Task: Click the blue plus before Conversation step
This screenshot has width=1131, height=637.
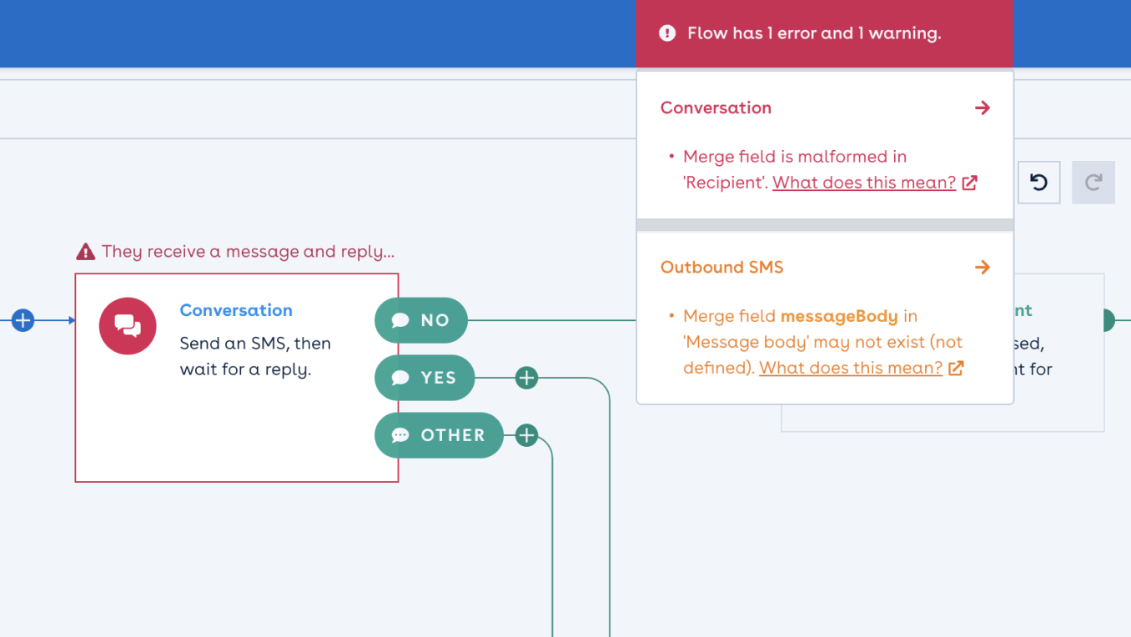Action: click(x=23, y=320)
